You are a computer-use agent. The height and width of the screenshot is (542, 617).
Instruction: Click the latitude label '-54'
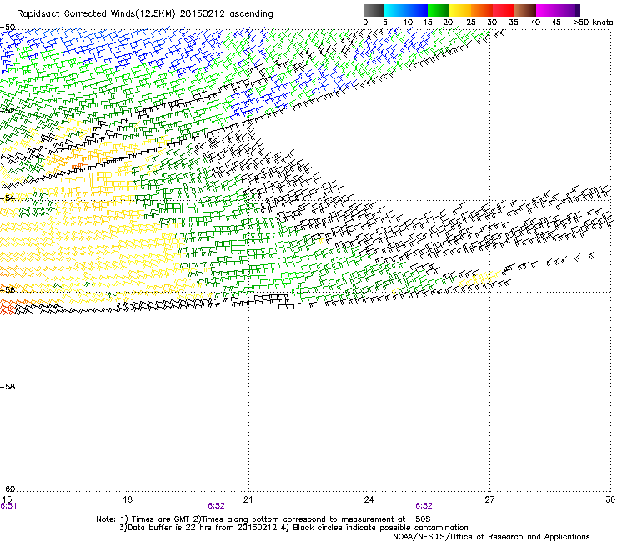pos(8,198)
